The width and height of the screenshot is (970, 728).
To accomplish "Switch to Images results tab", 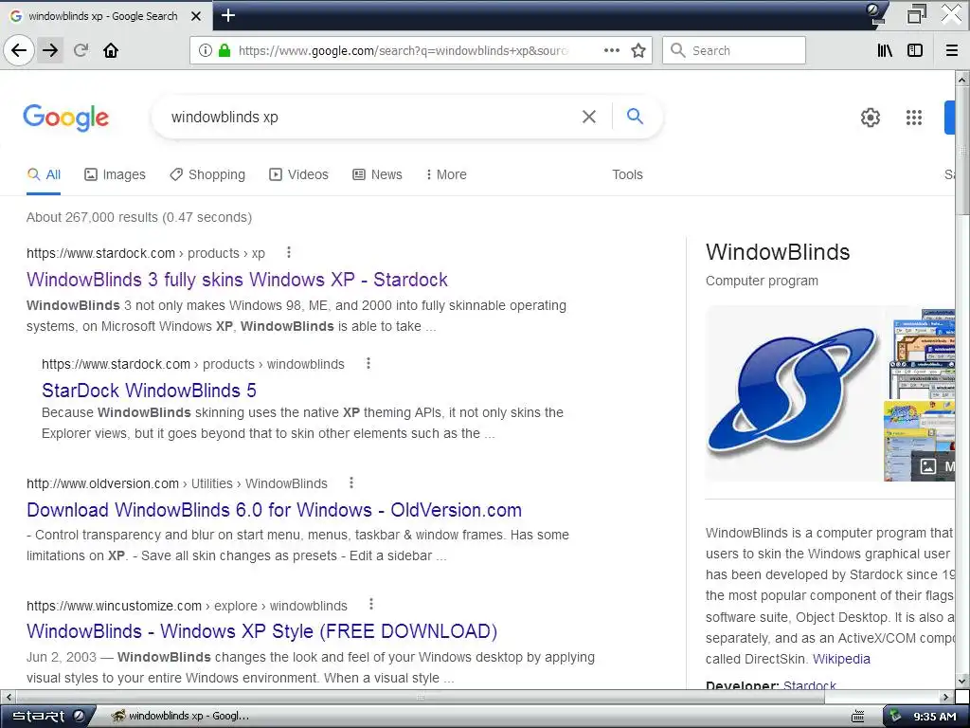I will pos(115,174).
